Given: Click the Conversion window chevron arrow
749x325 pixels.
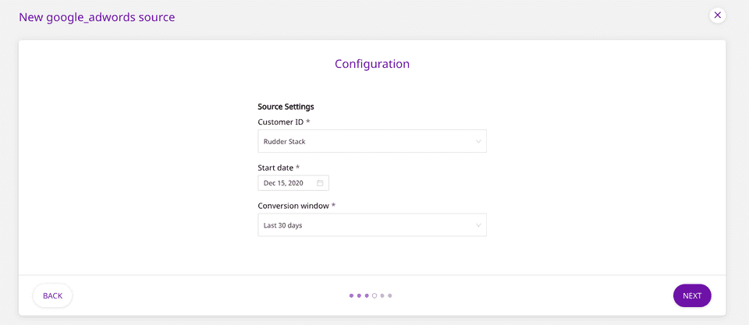Looking at the screenshot, I should 478,225.
